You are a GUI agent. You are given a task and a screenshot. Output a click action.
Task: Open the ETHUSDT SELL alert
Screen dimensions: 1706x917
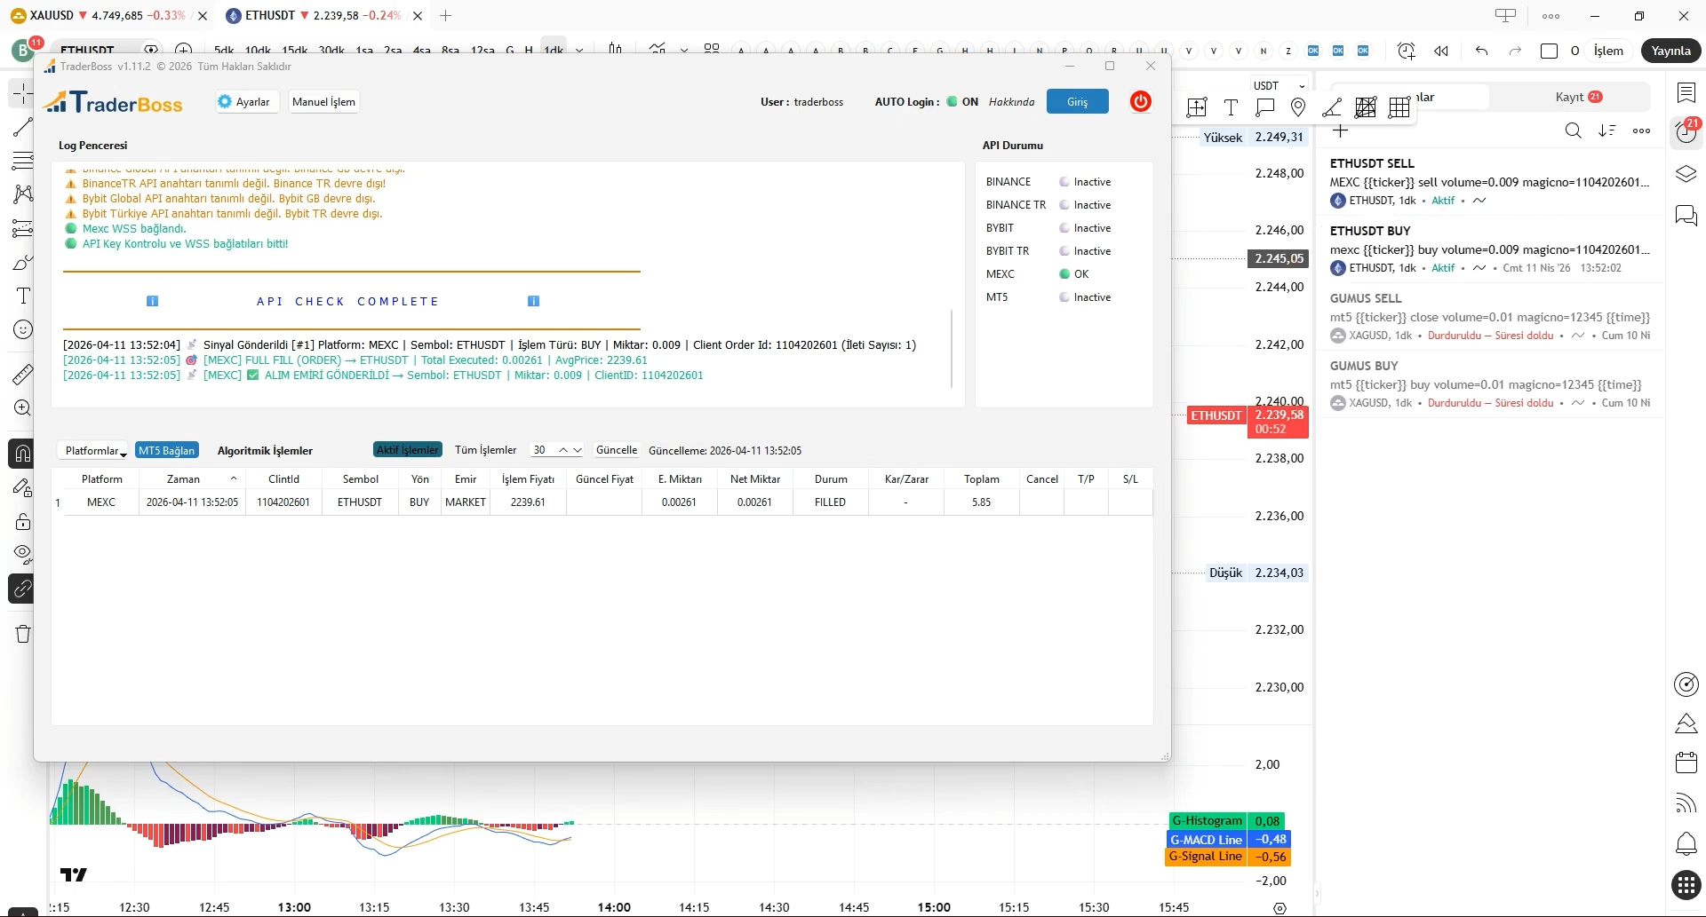(x=1490, y=181)
